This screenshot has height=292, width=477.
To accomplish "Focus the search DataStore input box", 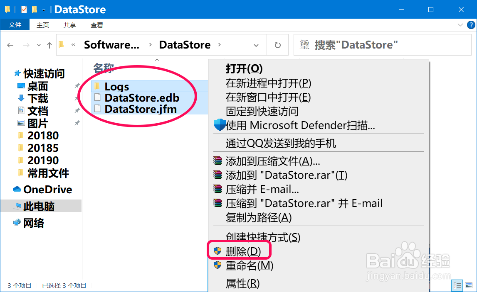I will 383,45.
